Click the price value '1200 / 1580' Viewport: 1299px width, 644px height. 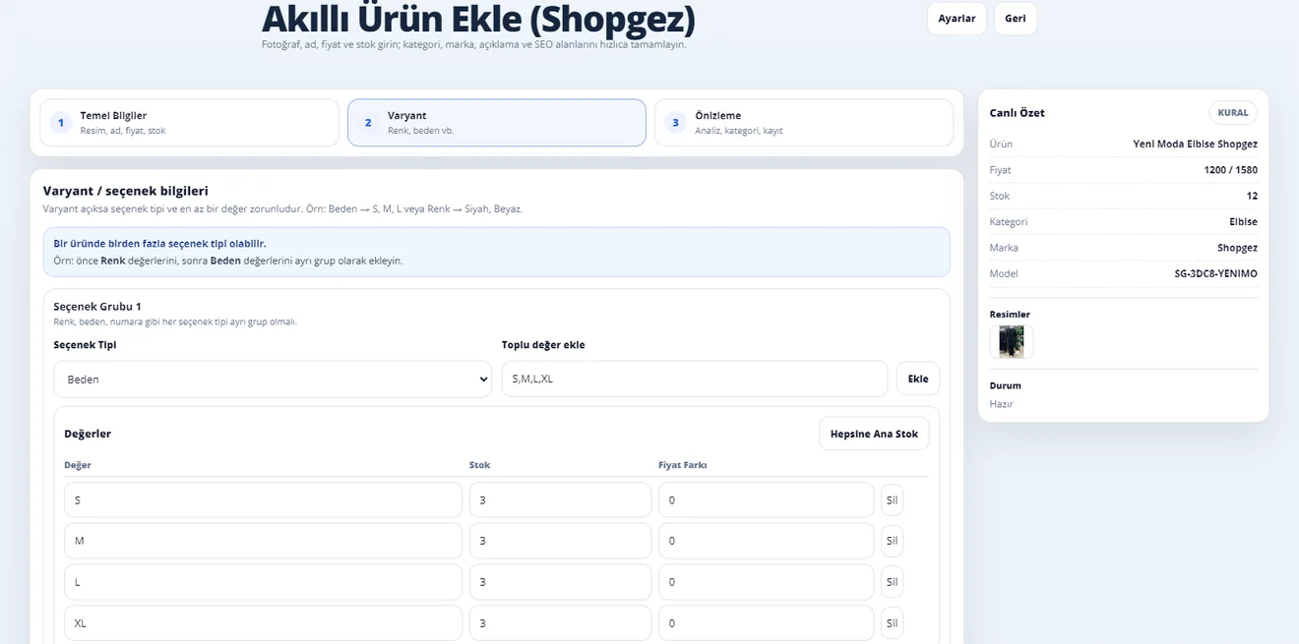tap(1230, 170)
